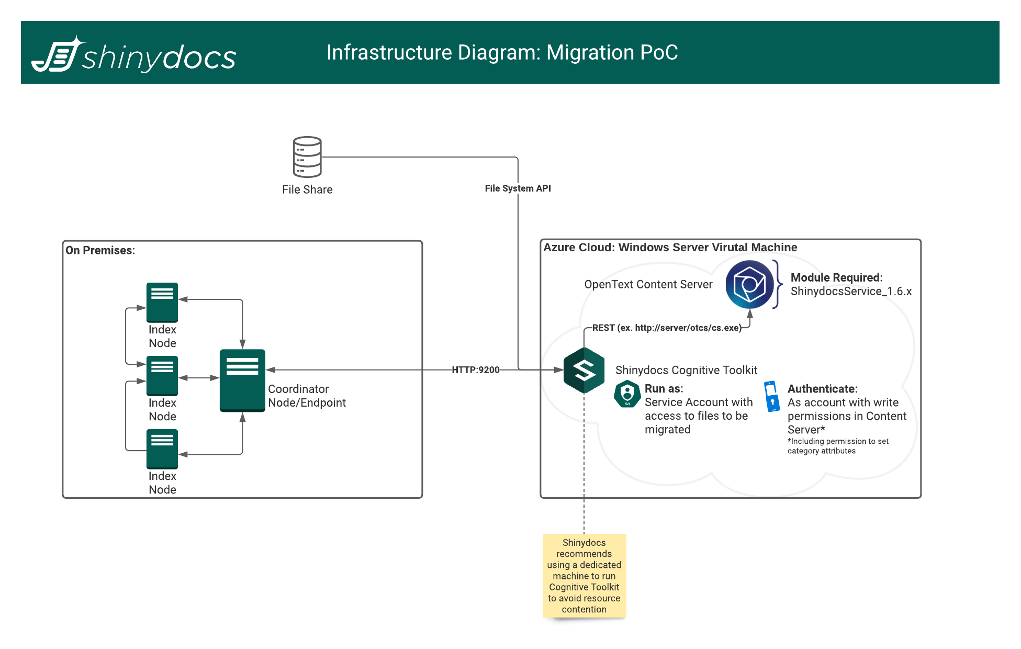The width and height of the screenshot is (1021, 649).
Task: Click the On Premises container title
Action: click(100, 251)
